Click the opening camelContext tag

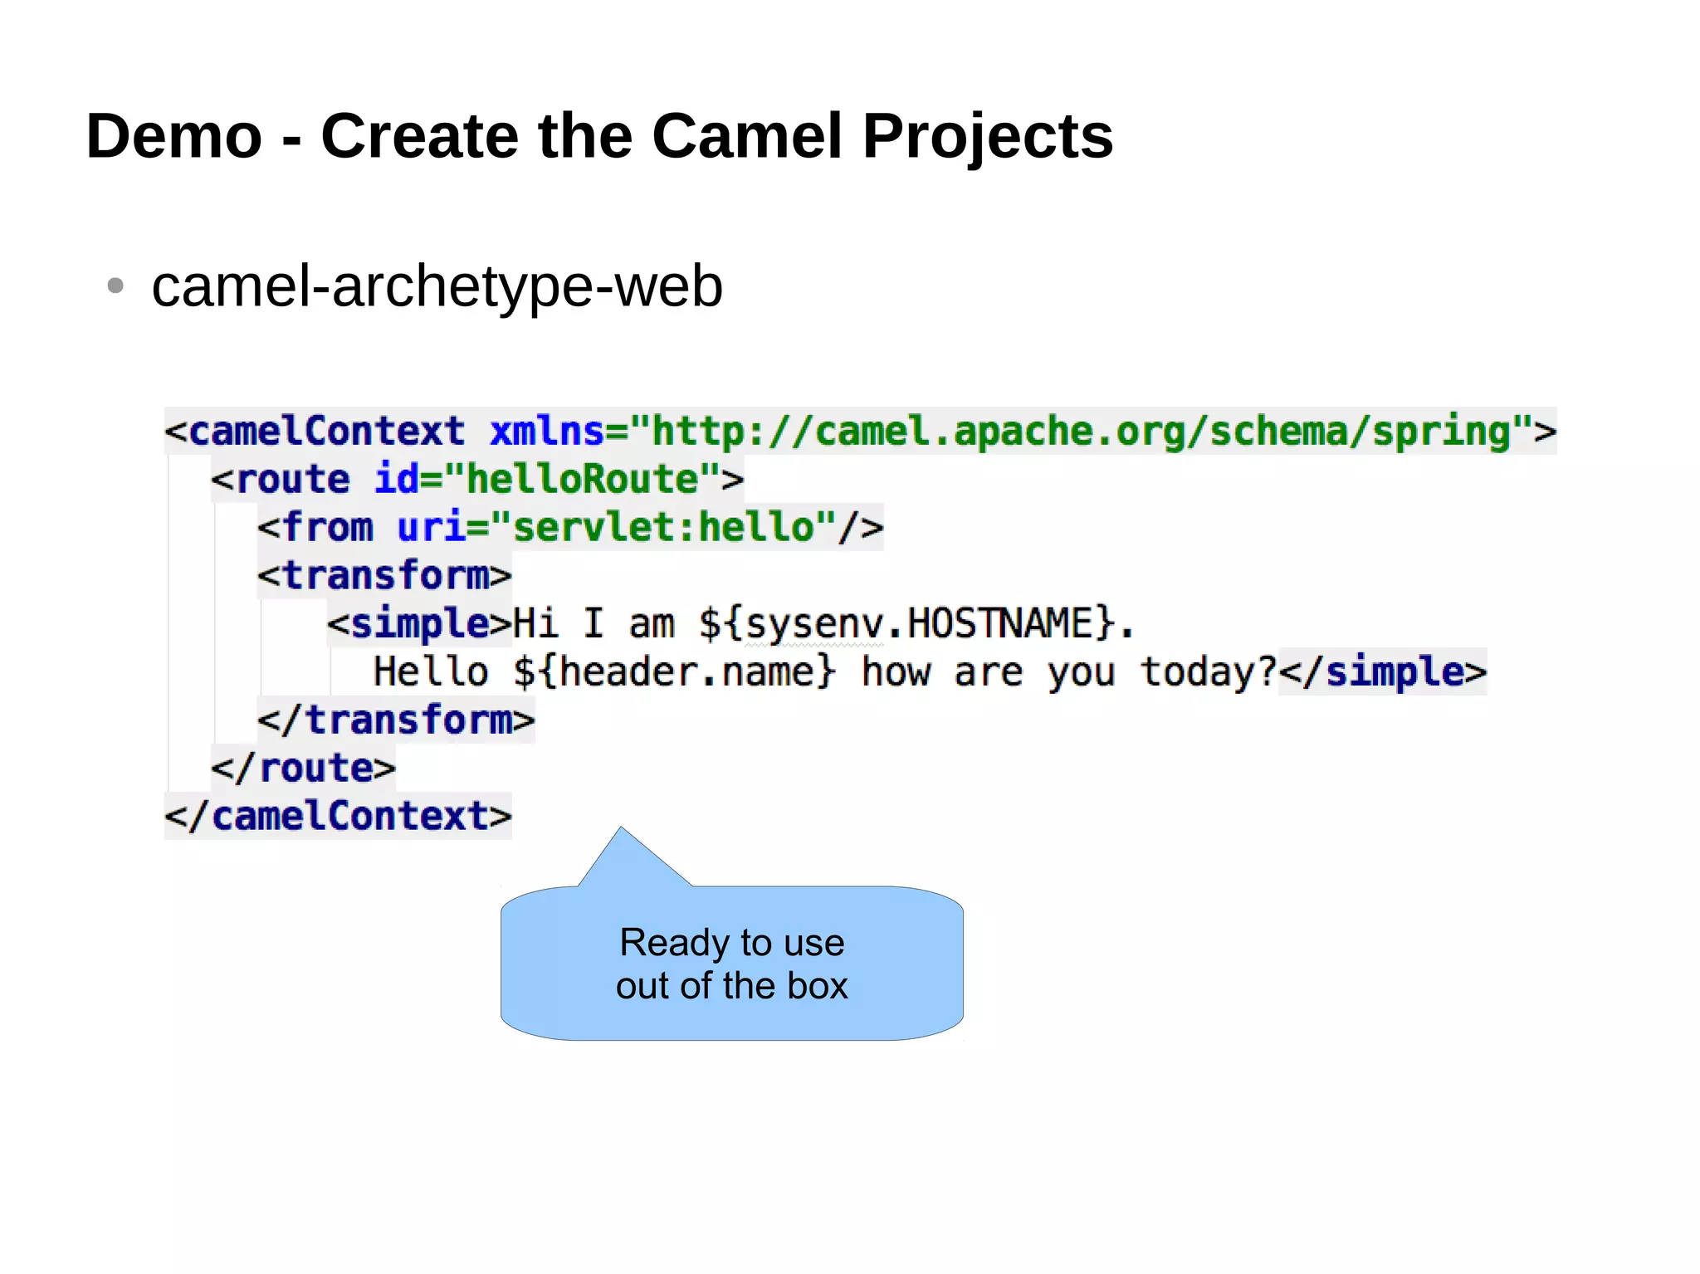pyautogui.click(x=315, y=432)
